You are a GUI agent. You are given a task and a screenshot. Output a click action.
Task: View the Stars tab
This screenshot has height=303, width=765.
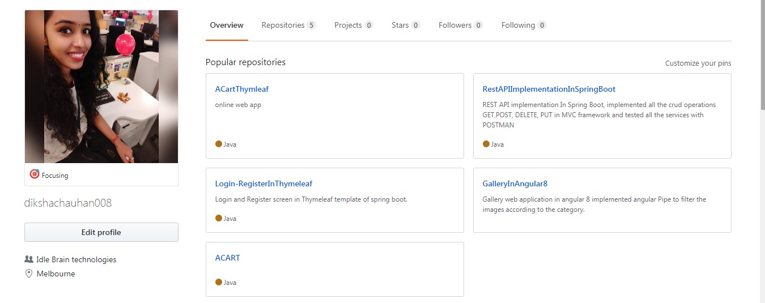coord(400,25)
